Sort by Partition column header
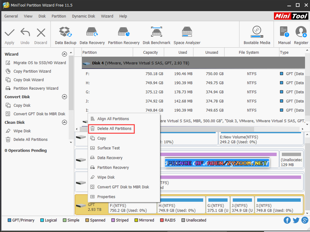 107,52
